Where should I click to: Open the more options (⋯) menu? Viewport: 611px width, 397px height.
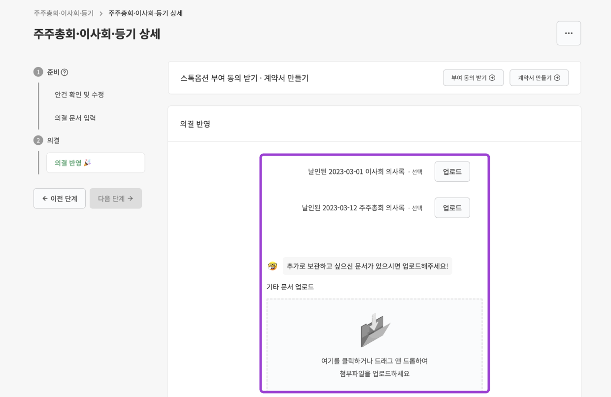pyautogui.click(x=569, y=33)
